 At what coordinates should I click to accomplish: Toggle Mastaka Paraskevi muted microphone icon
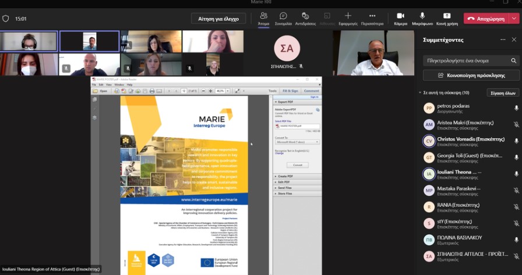[x=516, y=190]
